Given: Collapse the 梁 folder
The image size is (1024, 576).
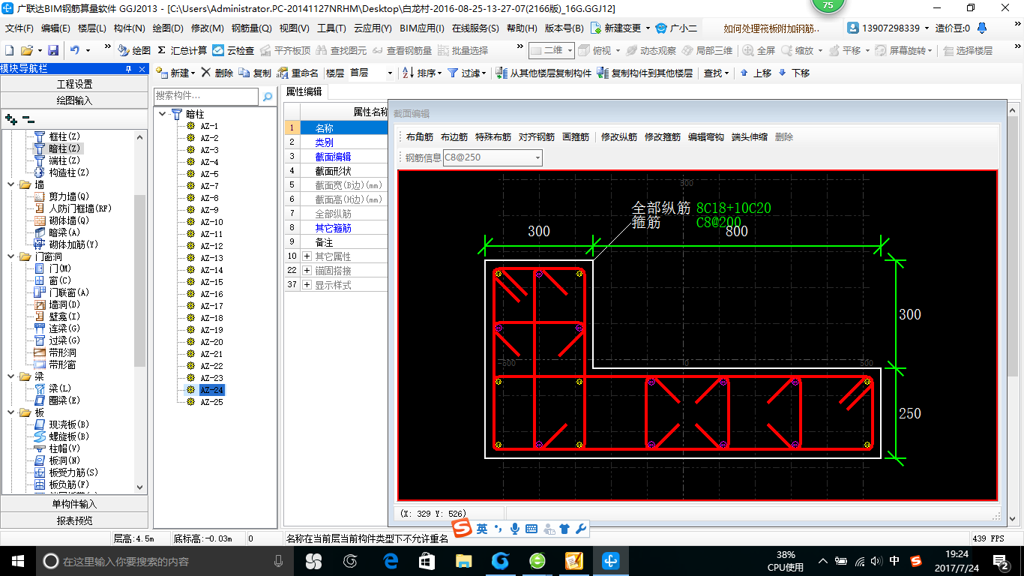Looking at the screenshot, I should [10, 376].
